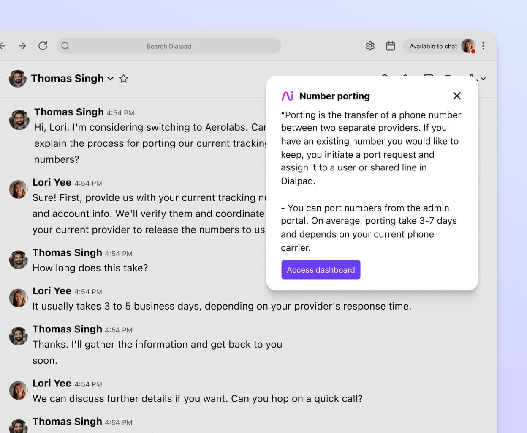Expand the Thomas Singh contact dropdown
This screenshot has height=433, width=527.
coord(110,79)
